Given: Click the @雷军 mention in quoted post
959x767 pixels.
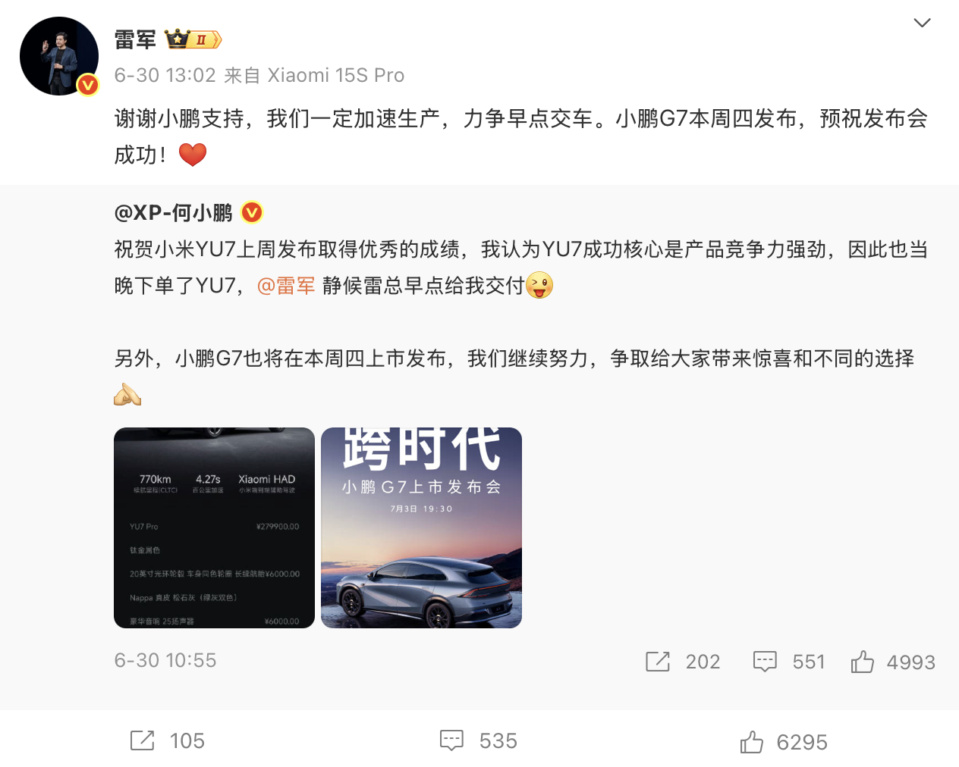Looking at the screenshot, I should tap(286, 286).
